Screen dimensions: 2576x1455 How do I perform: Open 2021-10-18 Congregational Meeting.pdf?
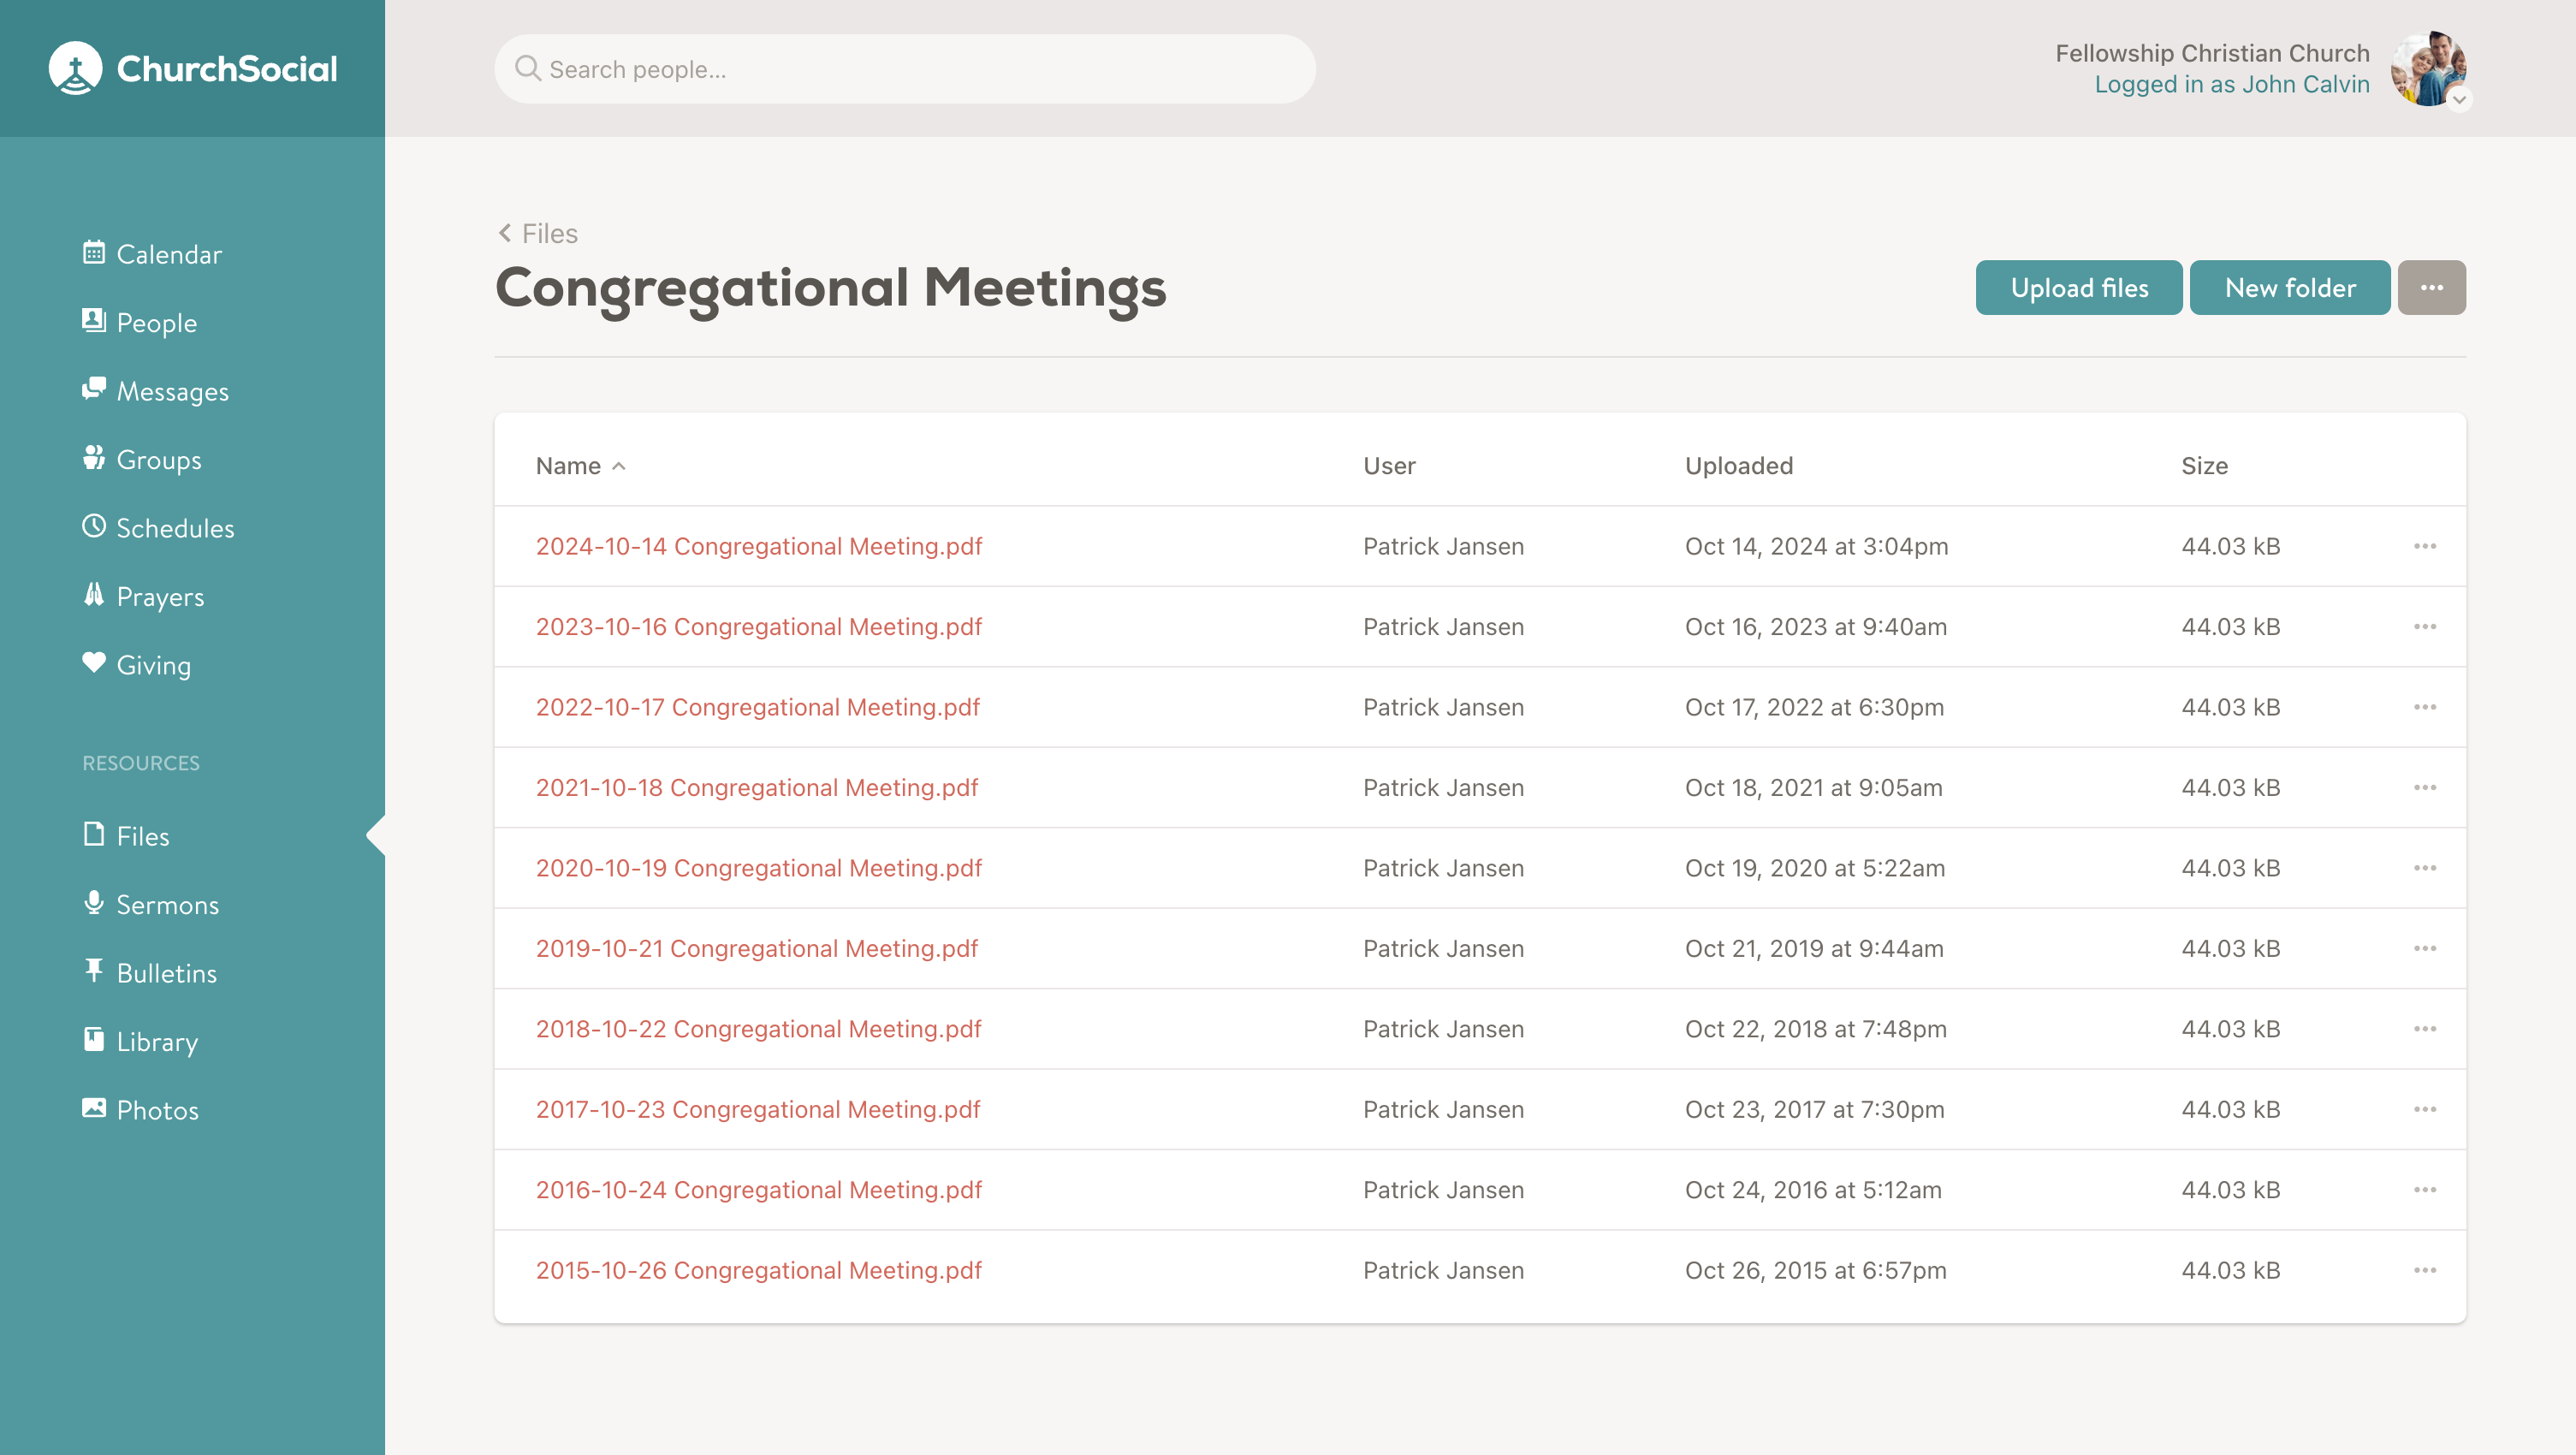[x=756, y=788]
